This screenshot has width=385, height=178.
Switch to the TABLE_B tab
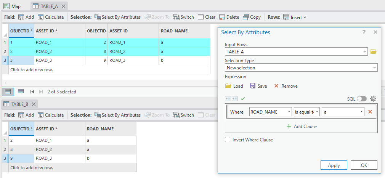[x=20, y=104]
